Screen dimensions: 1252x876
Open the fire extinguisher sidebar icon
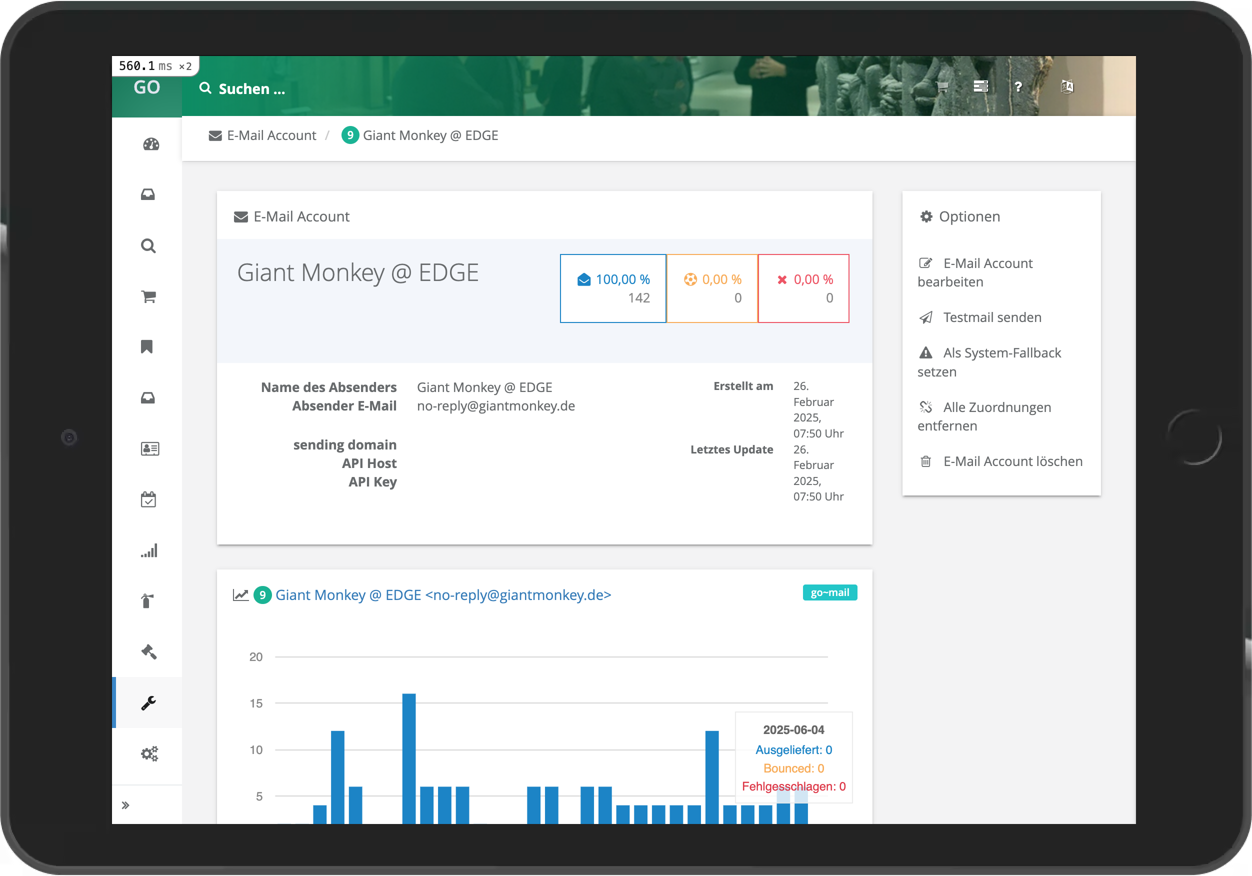coord(147,600)
